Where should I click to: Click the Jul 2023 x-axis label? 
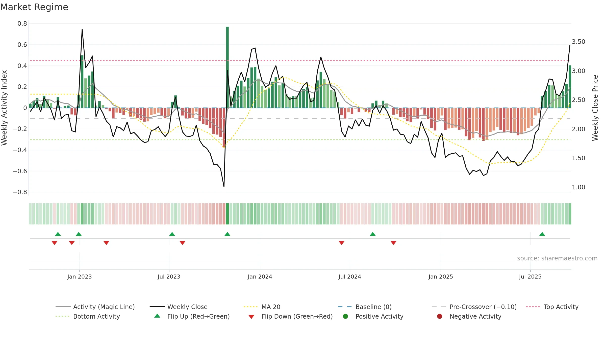[169, 277]
